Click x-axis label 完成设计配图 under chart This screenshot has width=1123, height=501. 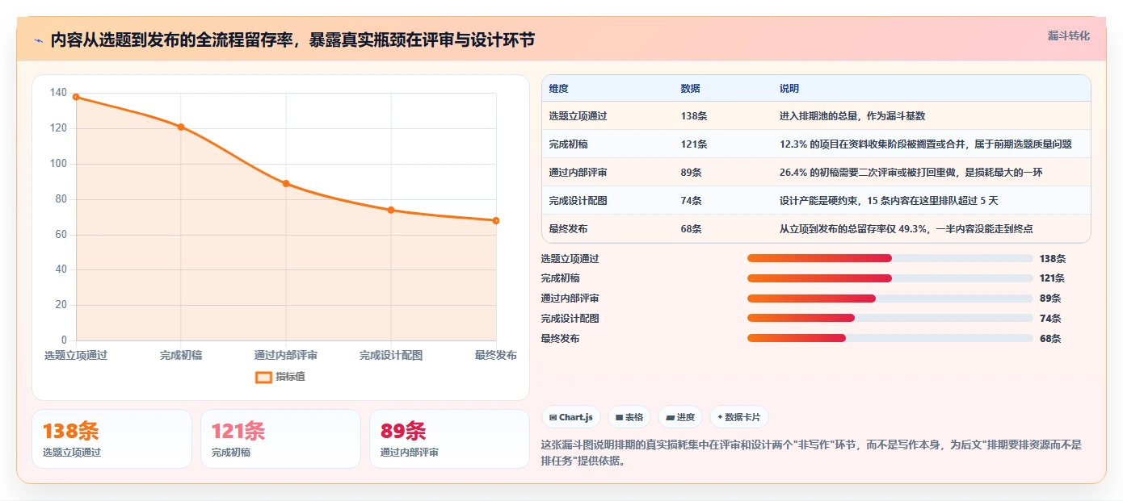click(x=391, y=355)
